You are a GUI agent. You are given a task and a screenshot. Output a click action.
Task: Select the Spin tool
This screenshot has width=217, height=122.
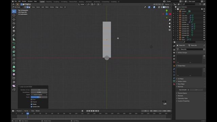[14, 71]
